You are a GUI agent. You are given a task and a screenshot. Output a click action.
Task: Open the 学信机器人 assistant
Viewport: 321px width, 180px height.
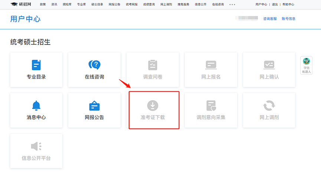[x=306, y=65]
